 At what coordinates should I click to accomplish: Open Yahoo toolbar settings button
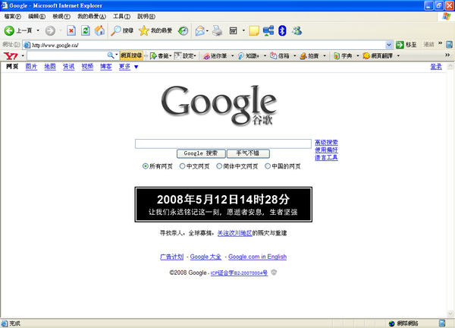click(x=185, y=55)
